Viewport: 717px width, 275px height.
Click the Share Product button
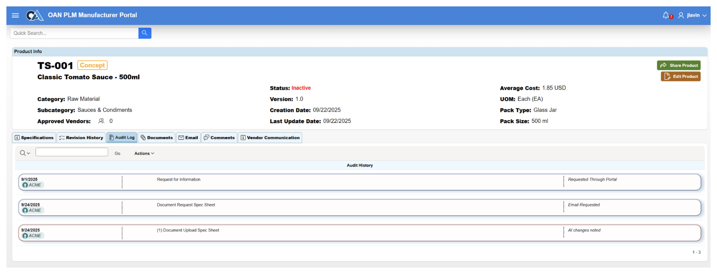679,65
